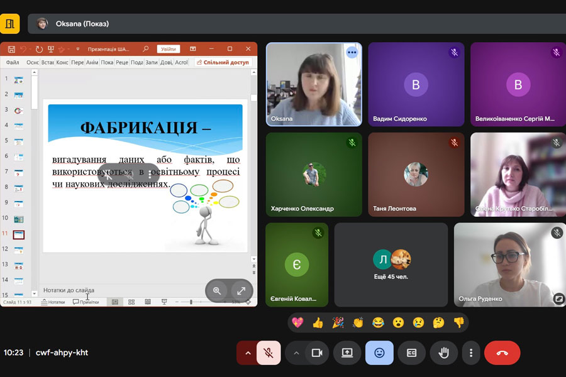This screenshot has height=377, width=566.
Task: Open the Ещё 45 чел. participants tile
Action: 391,265
